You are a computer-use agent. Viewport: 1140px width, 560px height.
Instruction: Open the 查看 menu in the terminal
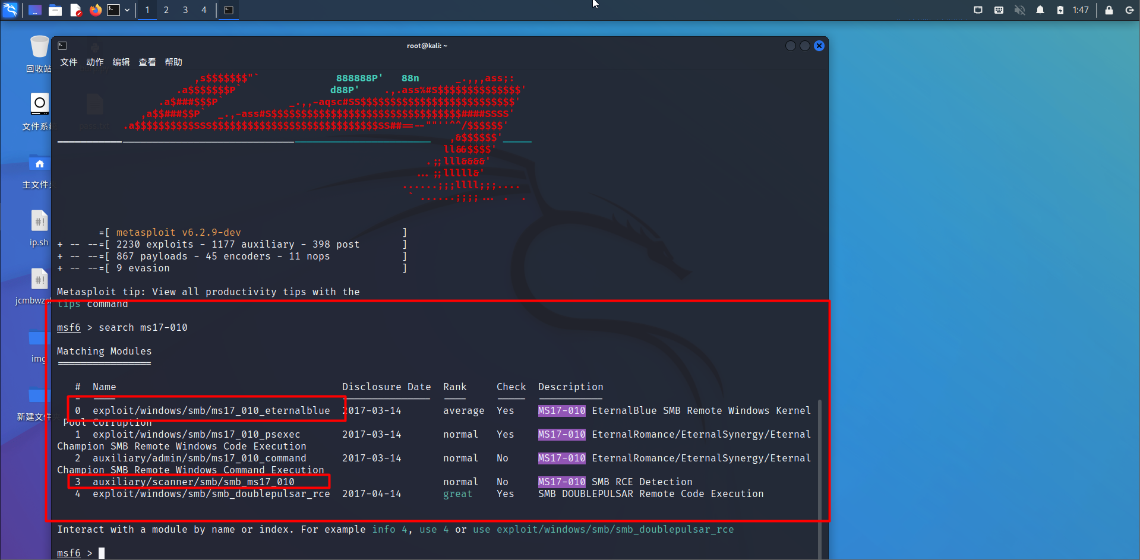pyautogui.click(x=147, y=62)
